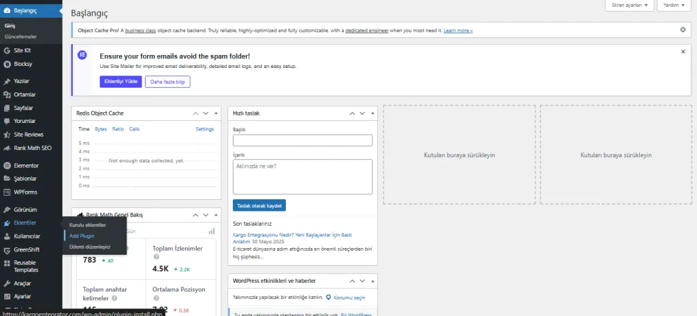Open Giriş under Başlangıç

(x=10, y=27)
